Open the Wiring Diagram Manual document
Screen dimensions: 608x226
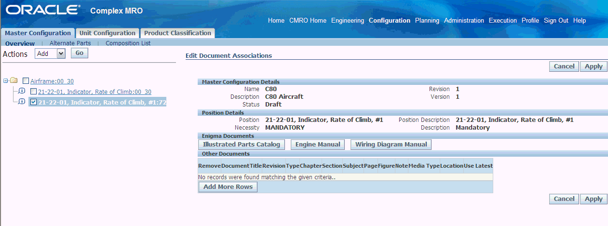391,144
